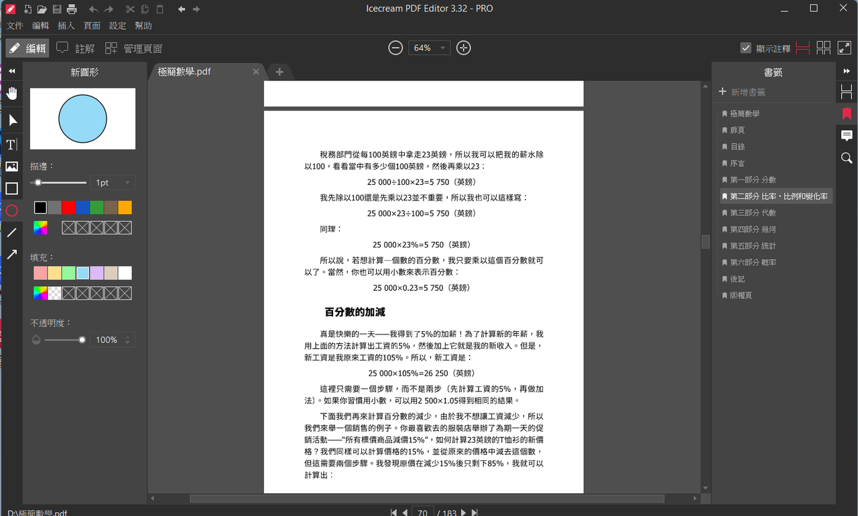Open the 幫助 menu

click(x=143, y=25)
